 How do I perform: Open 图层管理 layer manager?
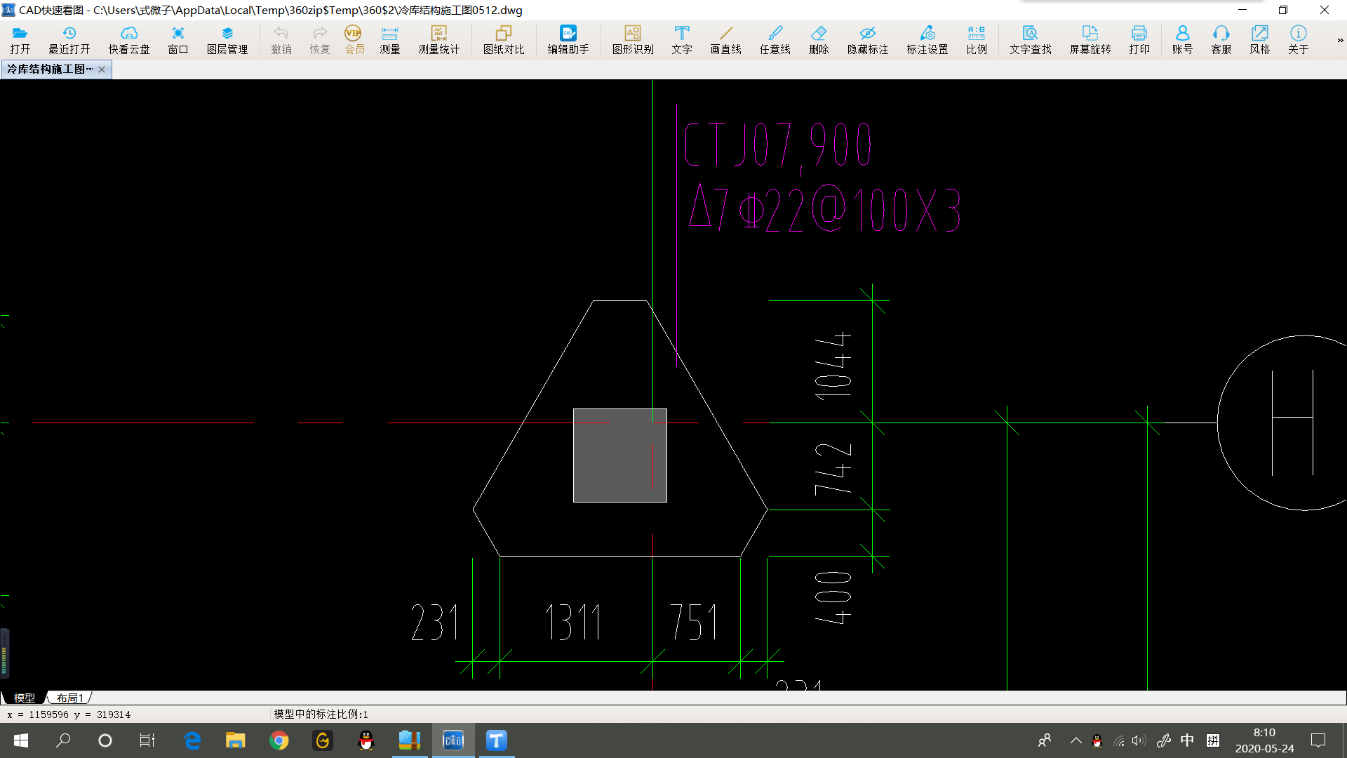click(x=227, y=40)
